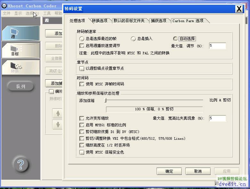Viewport: 250px width, 189px height.
Task: Toggle 启用 MPEG1 标准的比例 checkbox
Action: (82, 125)
